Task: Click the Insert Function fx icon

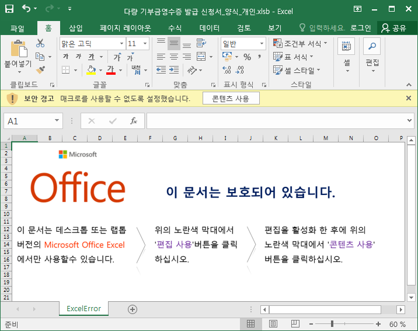Action: coord(134,121)
